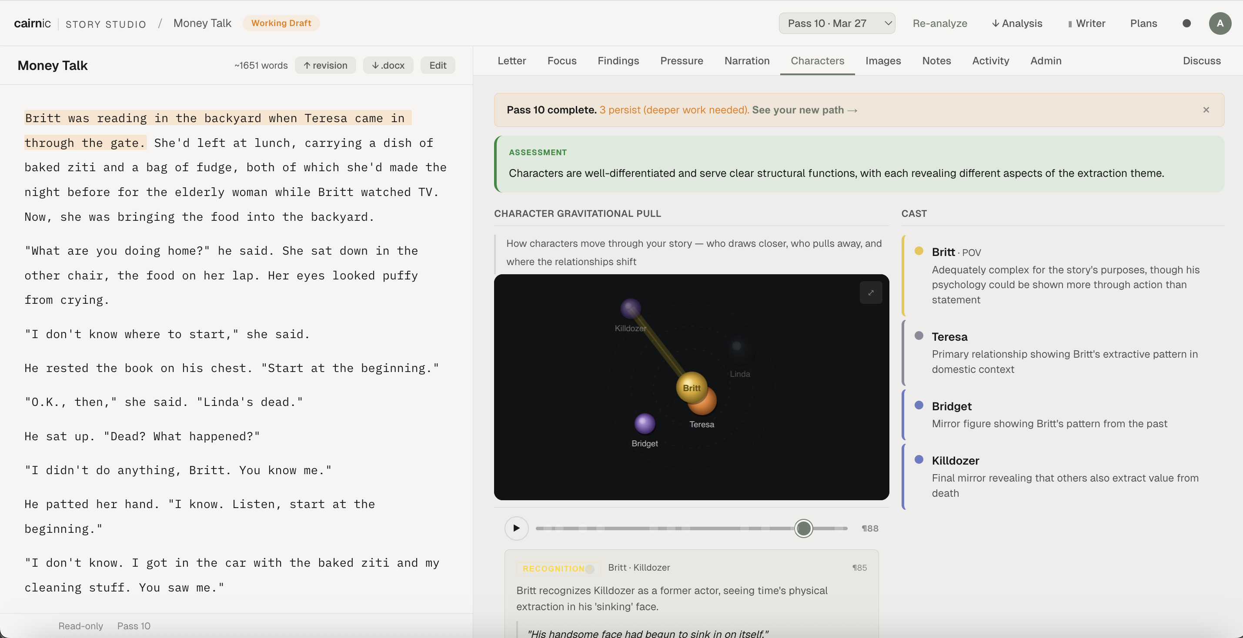Click the Re-analyze button
1243x638 pixels.
point(939,23)
